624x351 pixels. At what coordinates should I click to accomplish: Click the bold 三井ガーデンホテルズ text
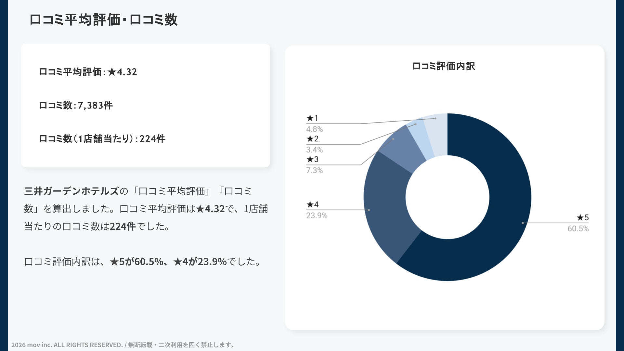coord(71,191)
